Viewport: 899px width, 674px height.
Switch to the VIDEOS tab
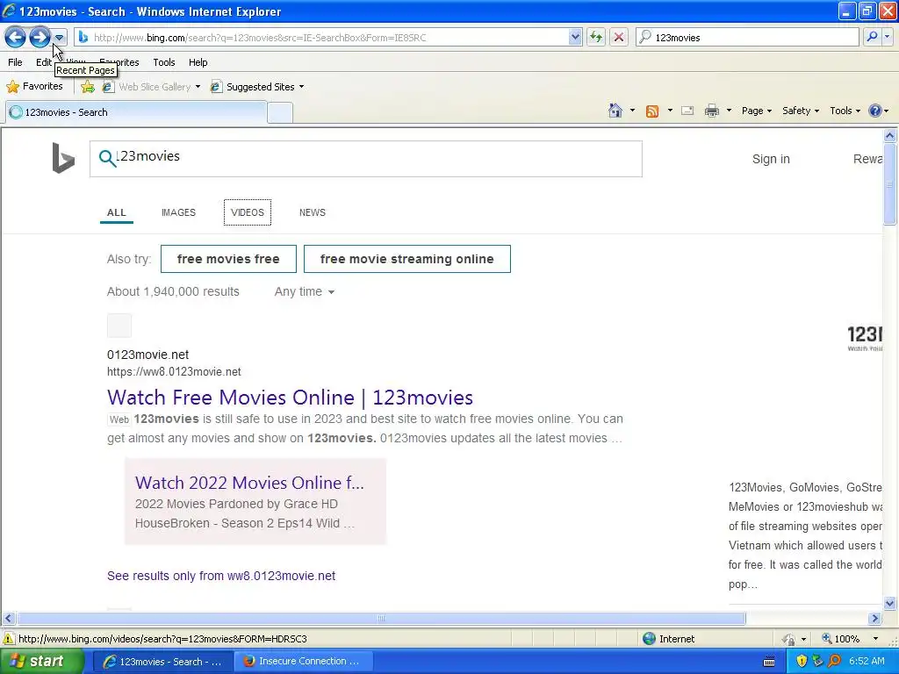(x=247, y=212)
